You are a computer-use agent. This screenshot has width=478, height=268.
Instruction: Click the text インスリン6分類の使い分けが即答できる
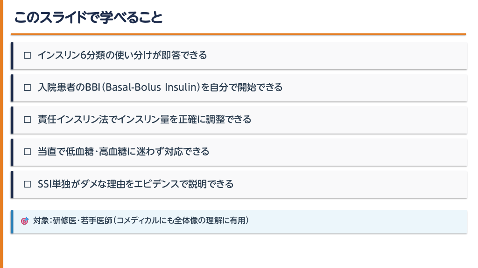pos(122,55)
